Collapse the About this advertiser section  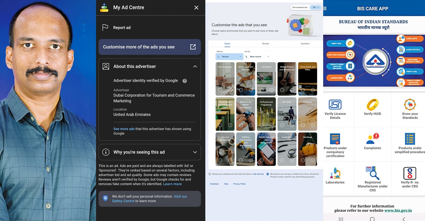195,67
